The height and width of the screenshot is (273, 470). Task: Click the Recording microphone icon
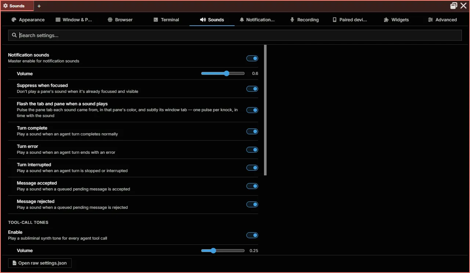pyautogui.click(x=292, y=20)
